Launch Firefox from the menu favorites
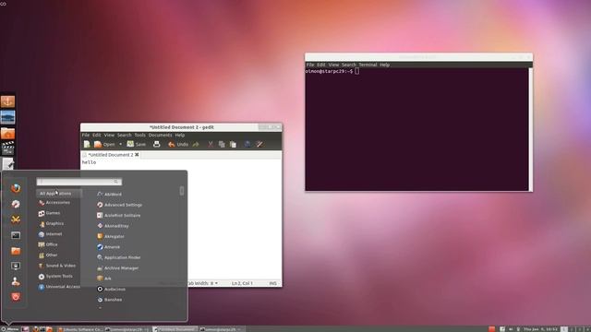591x332 pixels. tap(16, 188)
